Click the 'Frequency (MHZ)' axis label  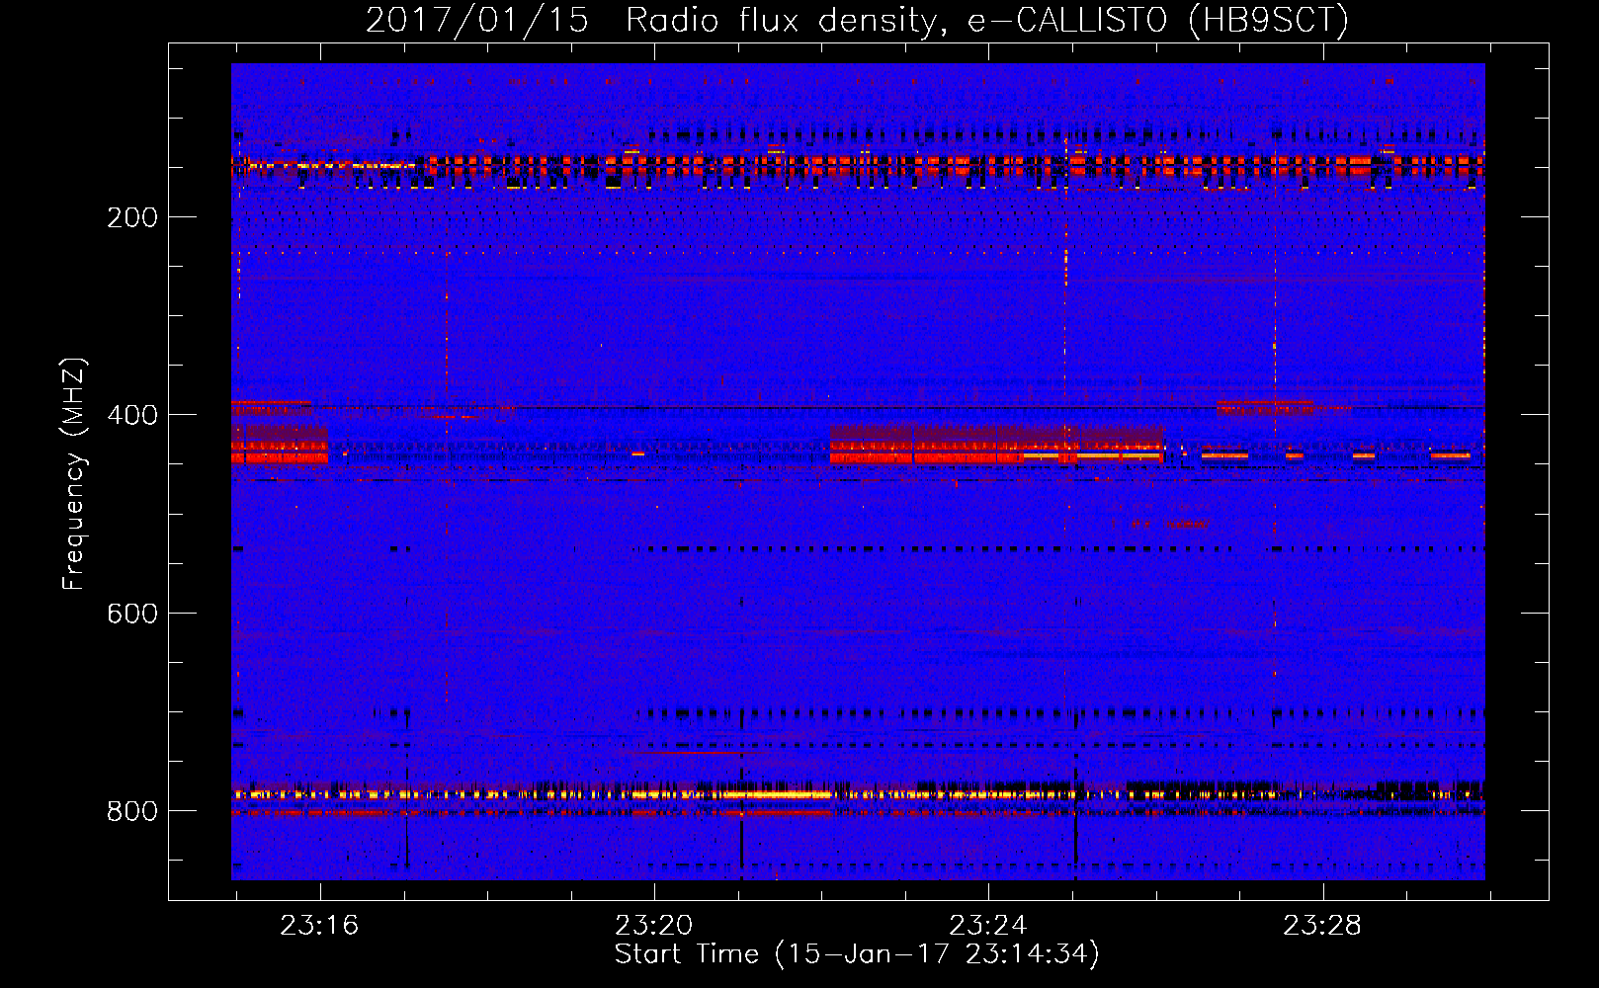[74, 473]
